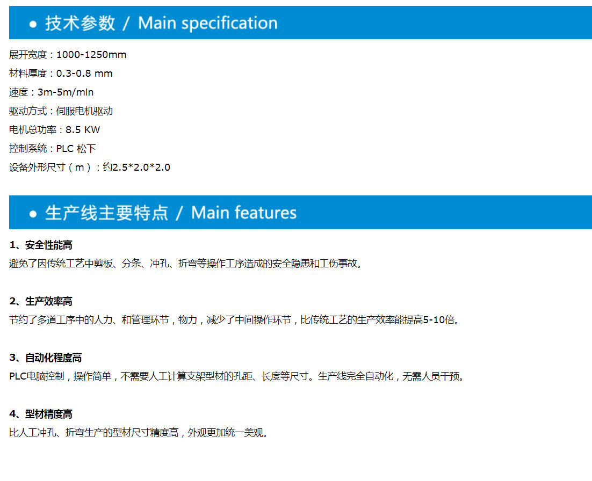Click the 控制系统 PLC 松下 line
The image size is (592, 481).
click(x=52, y=149)
